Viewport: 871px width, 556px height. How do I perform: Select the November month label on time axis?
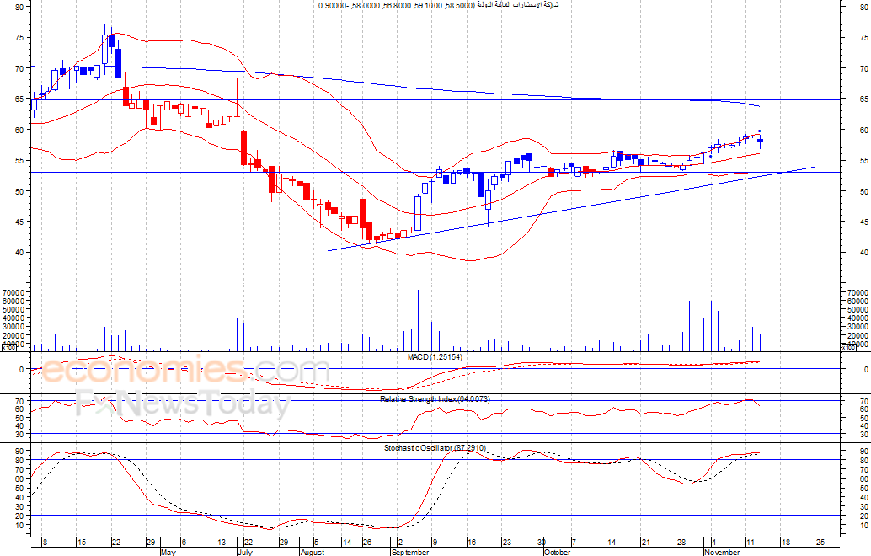click(x=722, y=552)
